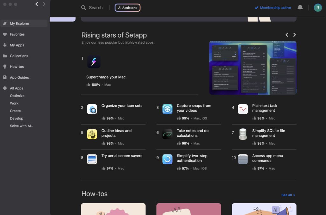Show previous Rising stars page
Viewport: 326px width, 215px height.
287,35
